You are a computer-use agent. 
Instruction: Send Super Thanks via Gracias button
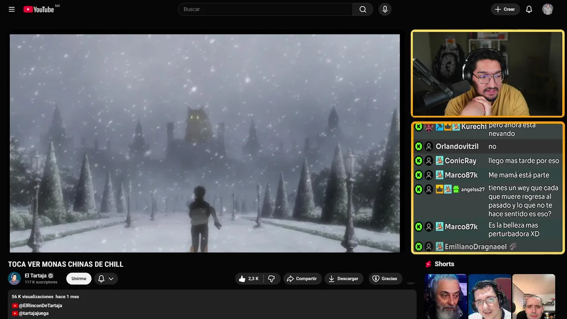pos(384,279)
